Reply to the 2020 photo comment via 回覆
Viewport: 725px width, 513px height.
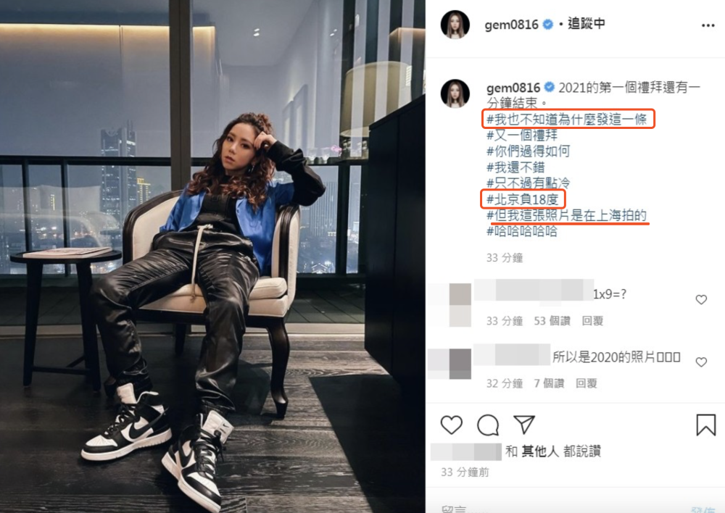(587, 383)
